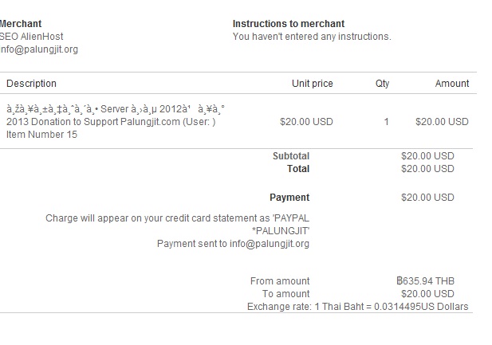The width and height of the screenshot is (492, 345).
Task: Click the Subtotal label
Action: pyautogui.click(x=291, y=156)
